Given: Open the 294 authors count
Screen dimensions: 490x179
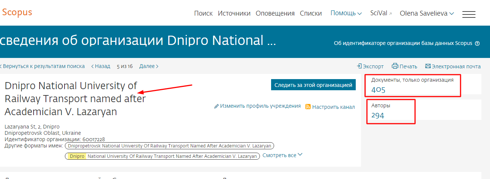Looking at the screenshot, I should [x=378, y=115].
